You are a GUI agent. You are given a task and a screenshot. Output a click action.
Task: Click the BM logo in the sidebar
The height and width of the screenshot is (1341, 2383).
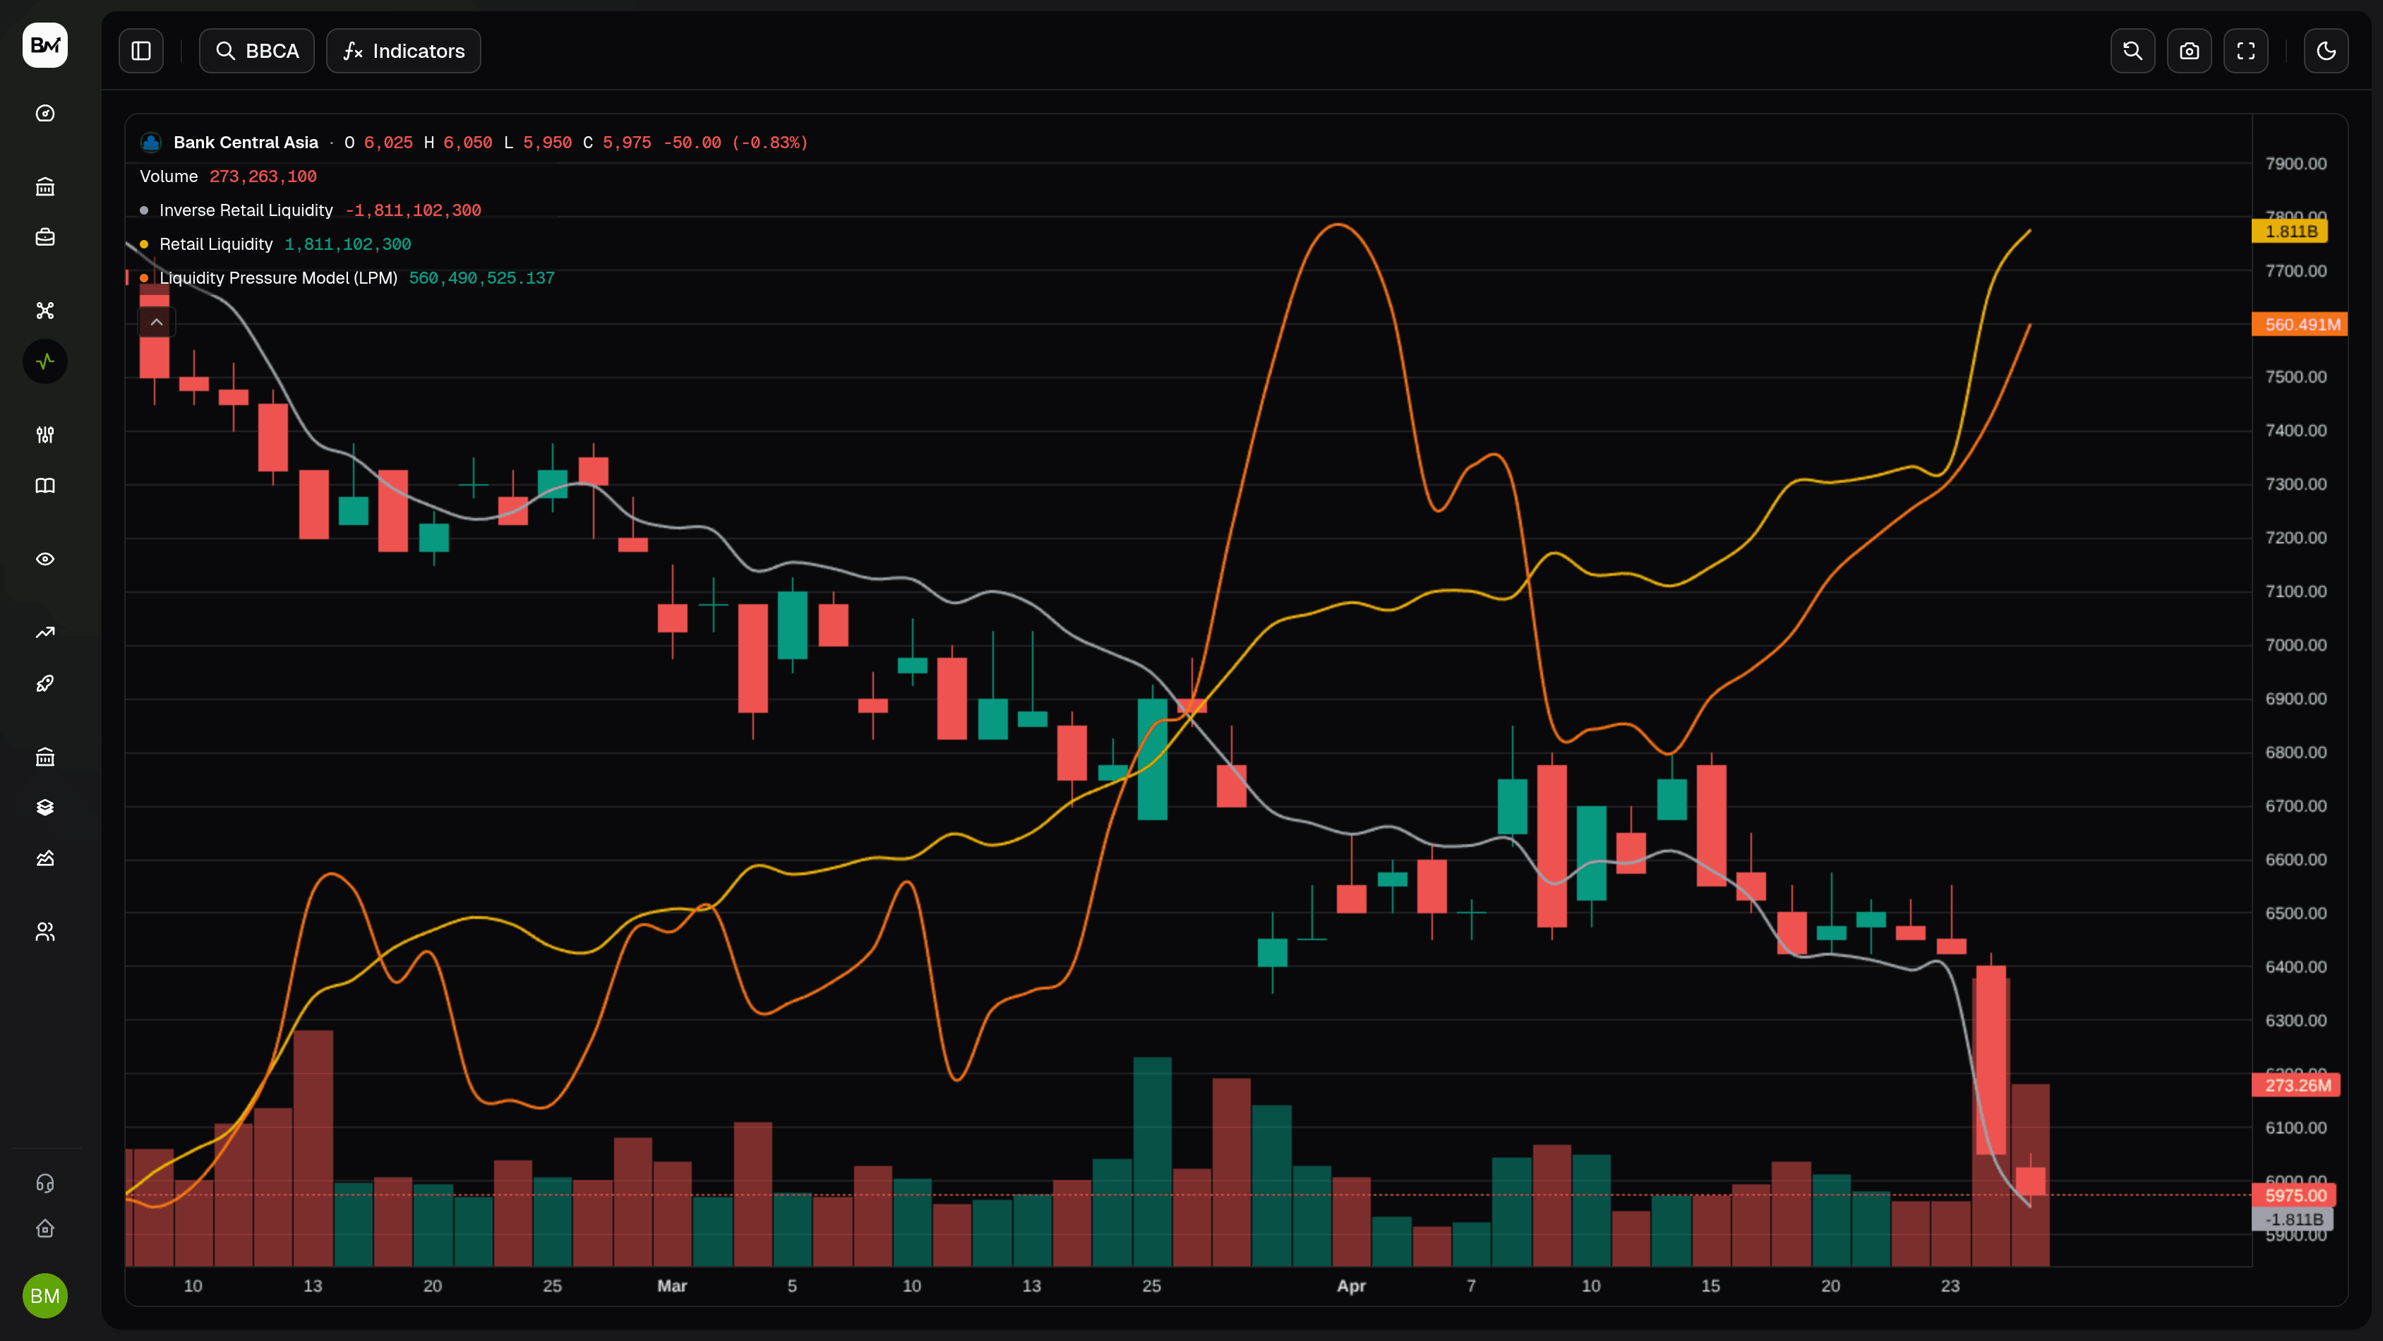pyautogui.click(x=45, y=45)
